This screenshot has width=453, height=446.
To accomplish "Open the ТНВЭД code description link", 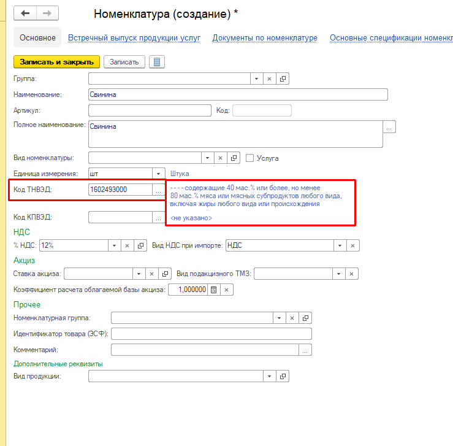I will 256,196.
